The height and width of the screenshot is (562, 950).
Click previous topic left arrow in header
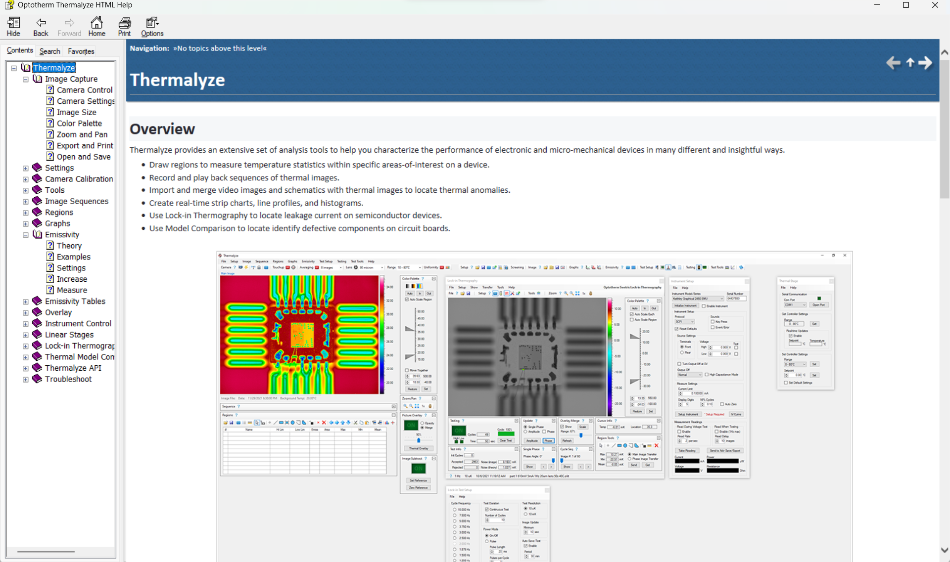pos(893,63)
